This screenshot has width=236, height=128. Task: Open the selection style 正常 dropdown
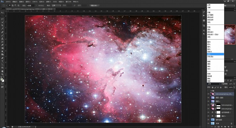click(56, 6)
